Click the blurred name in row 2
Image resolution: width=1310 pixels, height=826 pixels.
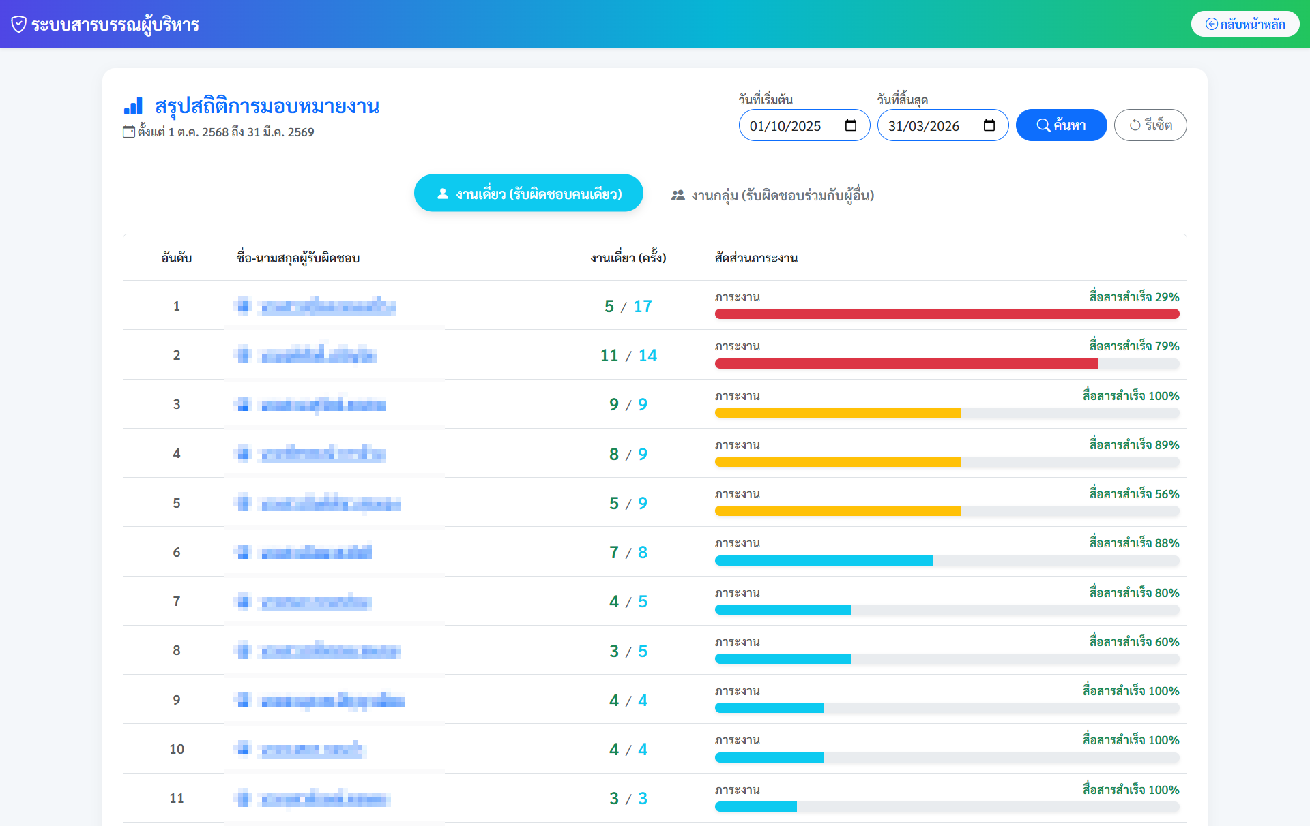click(319, 356)
